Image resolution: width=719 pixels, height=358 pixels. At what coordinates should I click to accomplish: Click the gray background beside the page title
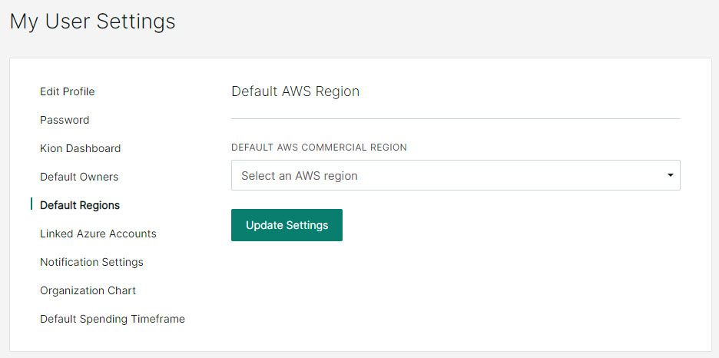click(440, 23)
